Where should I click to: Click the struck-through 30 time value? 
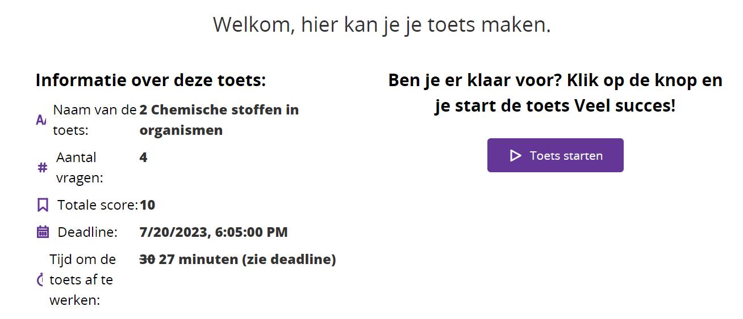coord(147,259)
